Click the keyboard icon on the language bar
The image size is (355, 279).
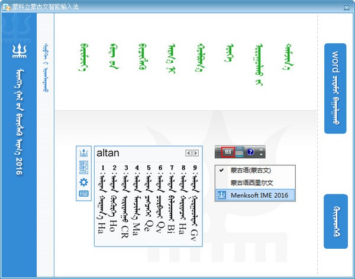click(239, 152)
